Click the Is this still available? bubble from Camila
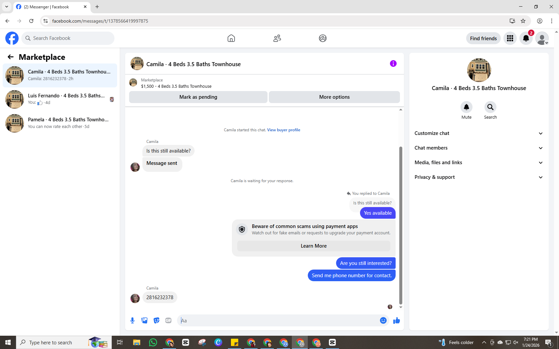559x349 pixels. click(x=168, y=151)
